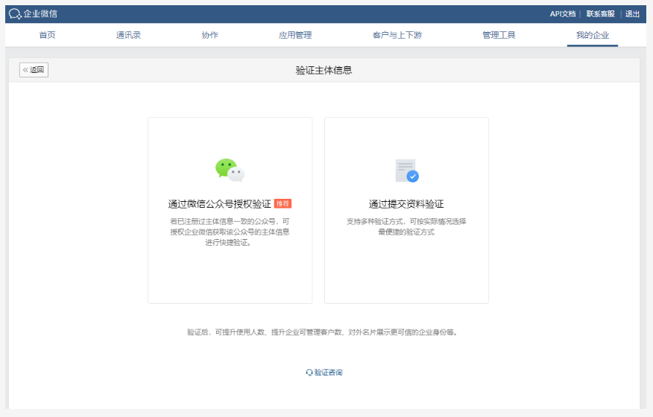Click the document checkmark icon
Image resolution: width=653 pixels, height=417 pixels.
pyautogui.click(x=407, y=171)
